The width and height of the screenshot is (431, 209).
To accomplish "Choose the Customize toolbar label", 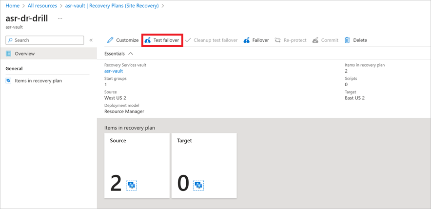I will click(x=127, y=40).
